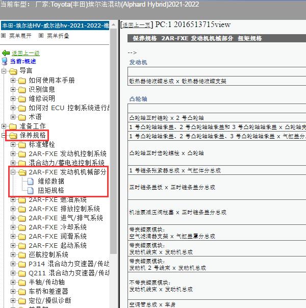Click the 机油泵减压阀柱塞 row

217,212
